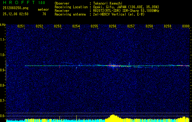Click the meteor count label
Viewport: 192px width, 122px height.
43,9
